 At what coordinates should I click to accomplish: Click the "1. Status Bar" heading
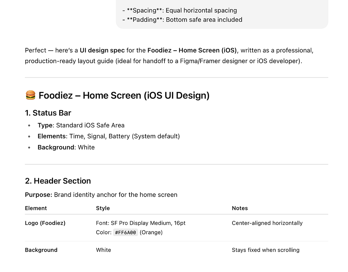pyautogui.click(x=48, y=113)
